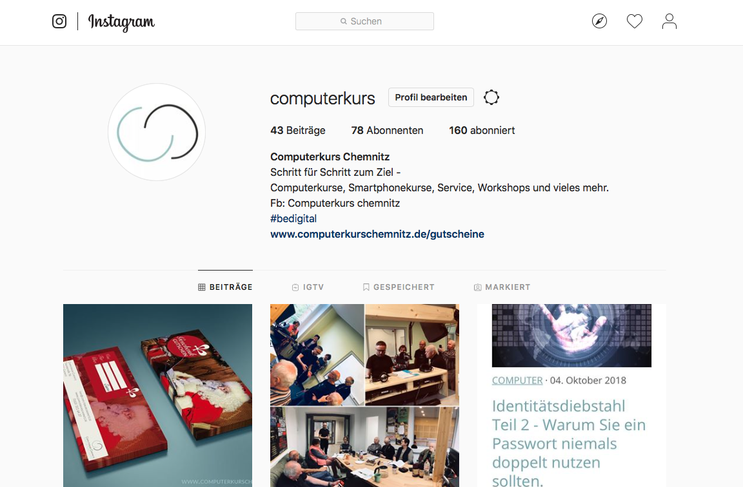Viewport: 743px width, 487px height.
Task: Open the Explore compass icon
Action: coord(599,21)
